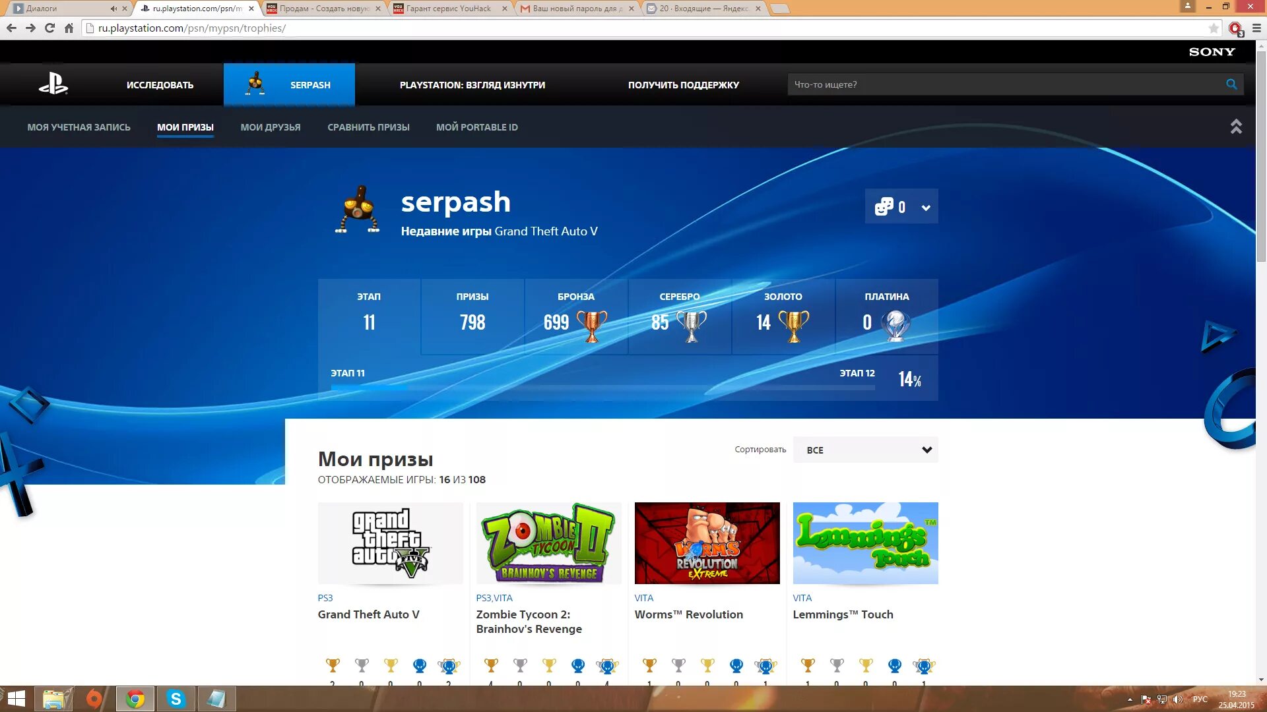The height and width of the screenshot is (712, 1267).
Task: Open the Windows Start button
Action: tap(16, 699)
